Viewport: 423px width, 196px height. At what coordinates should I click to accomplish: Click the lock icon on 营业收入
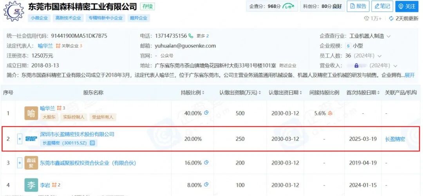tap(356, 66)
